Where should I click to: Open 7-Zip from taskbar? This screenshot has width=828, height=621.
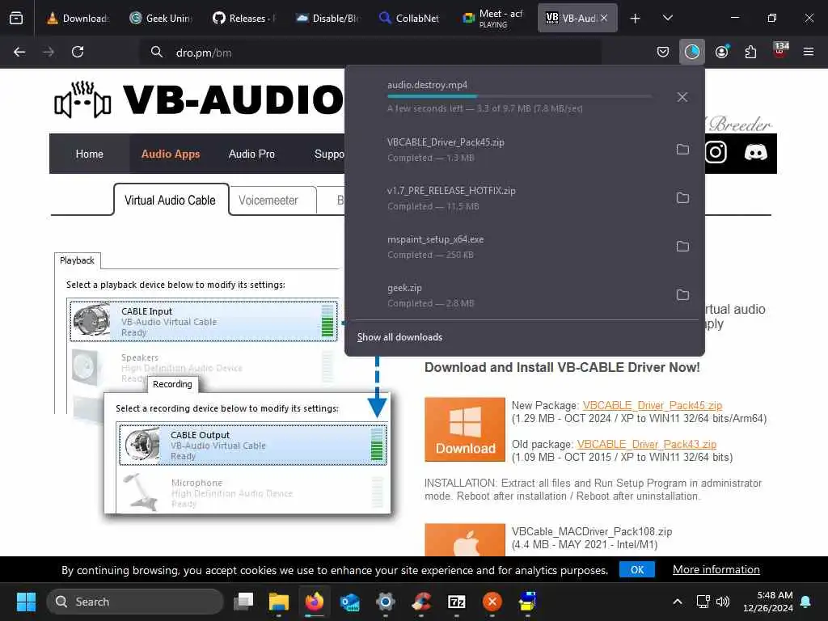pyautogui.click(x=457, y=602)
